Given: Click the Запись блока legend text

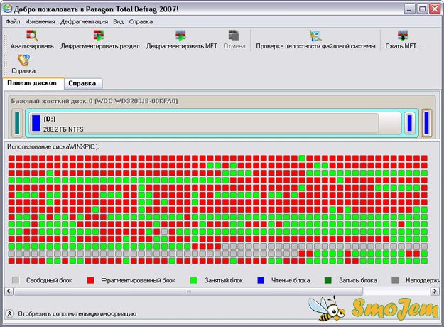Looking at the screenshot, I should coord(358,280).
